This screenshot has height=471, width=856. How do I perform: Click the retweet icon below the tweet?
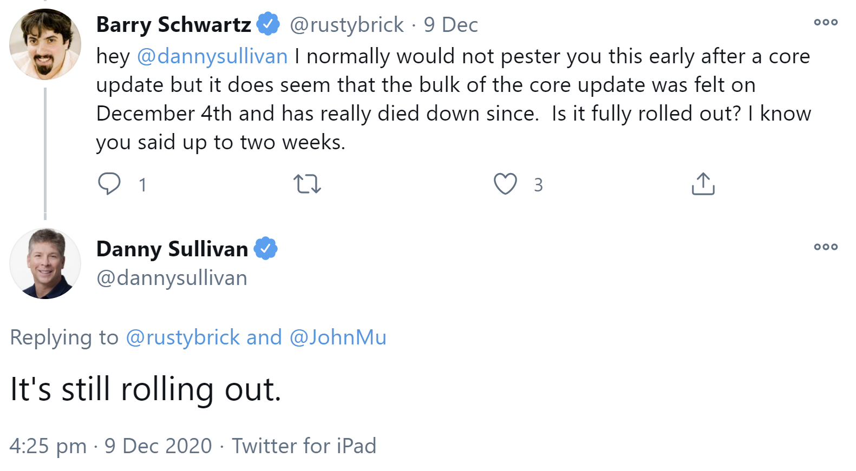coord(307,184)
